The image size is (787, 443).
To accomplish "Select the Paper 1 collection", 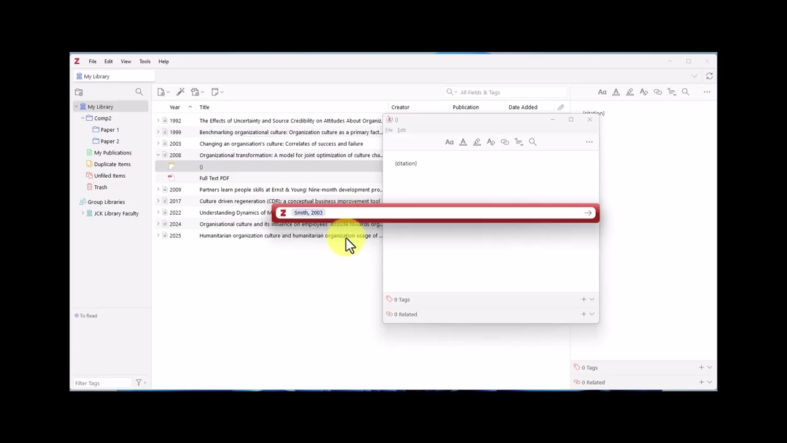I will (x=109, y=130).
